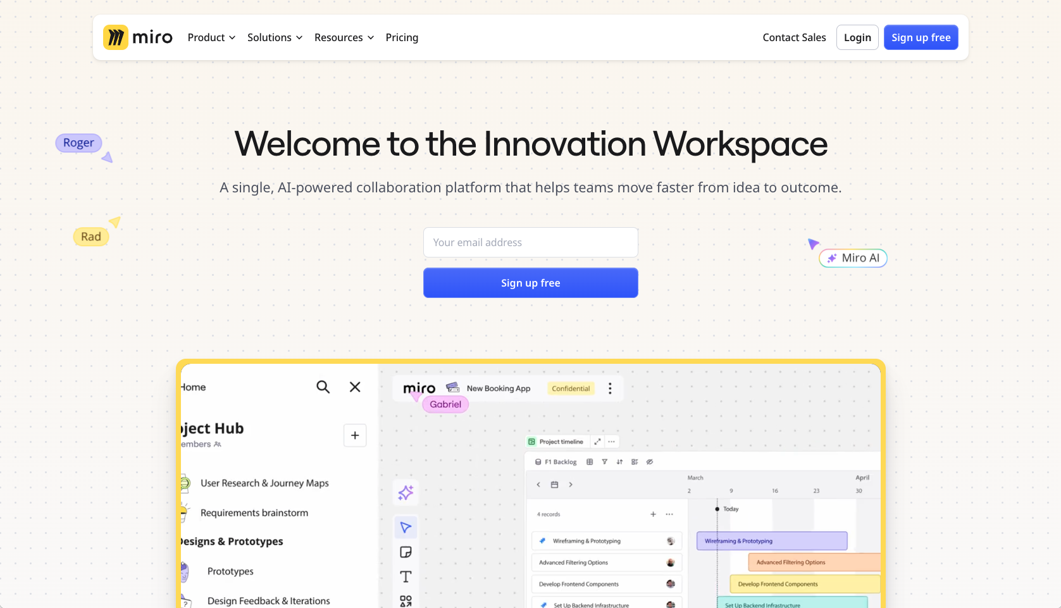This screenshot has height=608, width=1061.
Task: Click the New Booking App board title
Action: coord(499,388)
